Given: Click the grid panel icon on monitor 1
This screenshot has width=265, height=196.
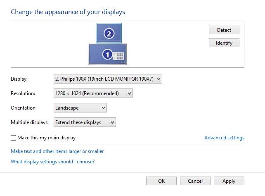Looking at the screenshot, I should [x=119, y=56].
